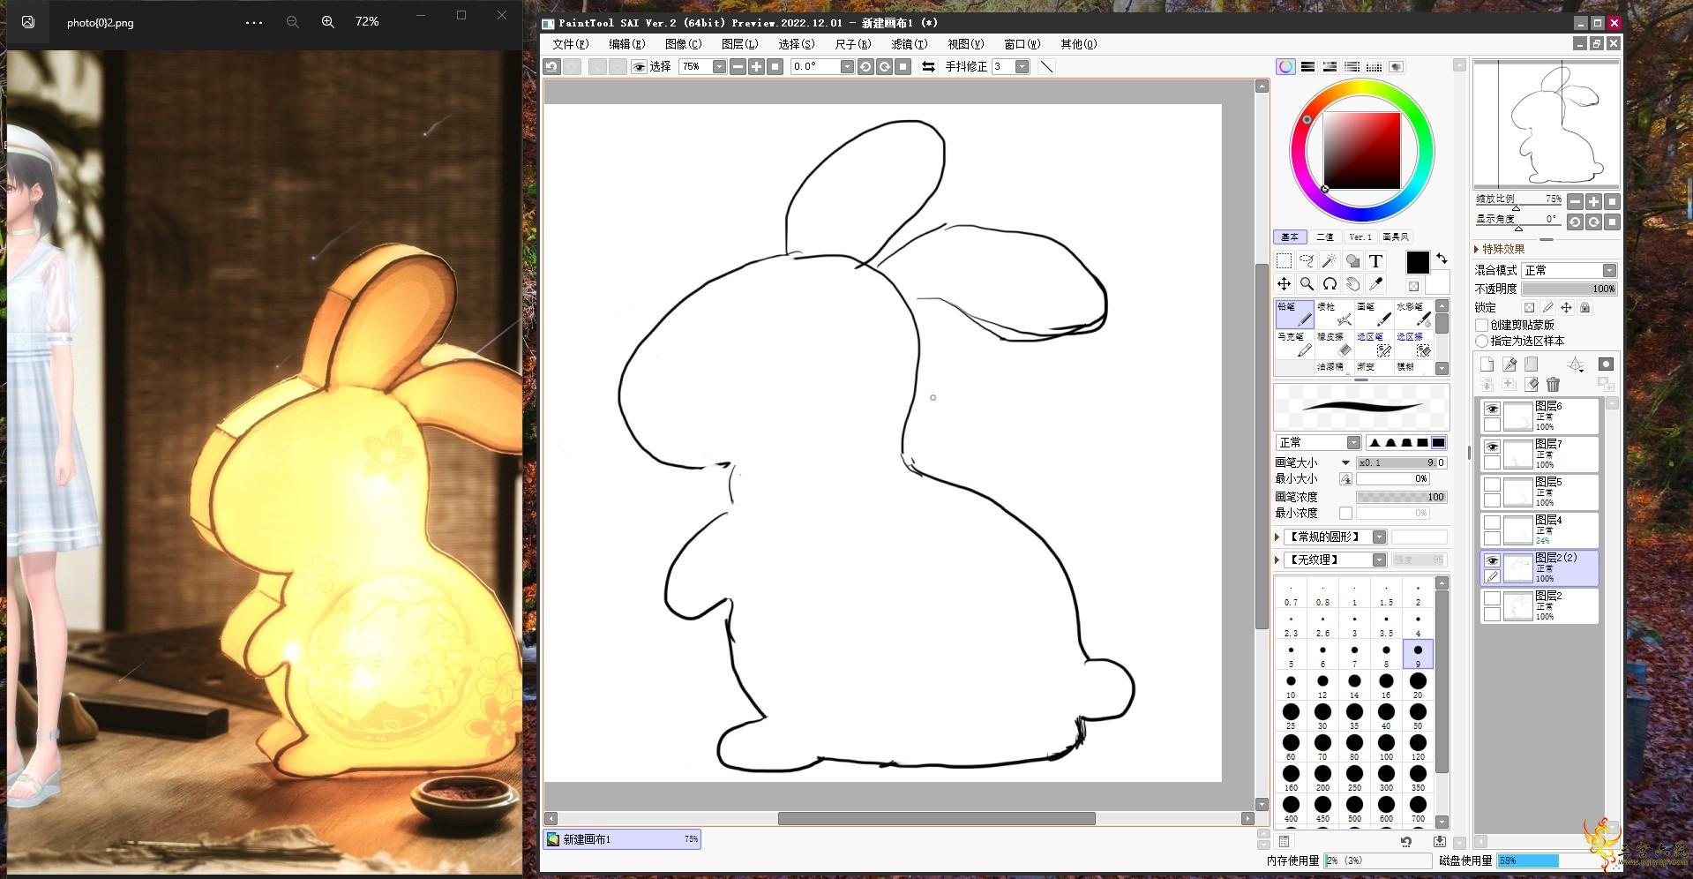Viewport: 1693px width, 879px height.
Task: Open the rotation angle 0.0° dropdown
Action: [x=847, y=66]
